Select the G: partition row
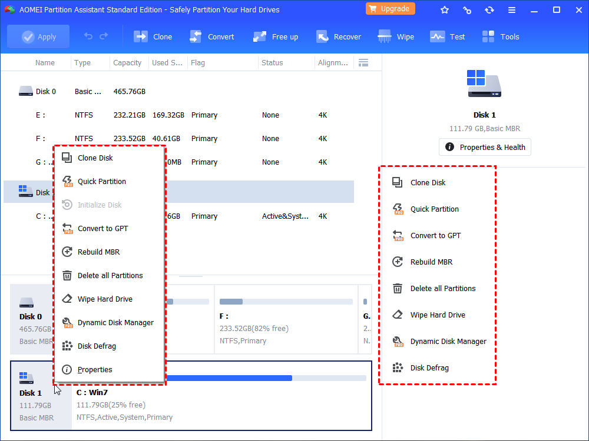Viewport: 589px width, 441px height. tap(178, 162)
